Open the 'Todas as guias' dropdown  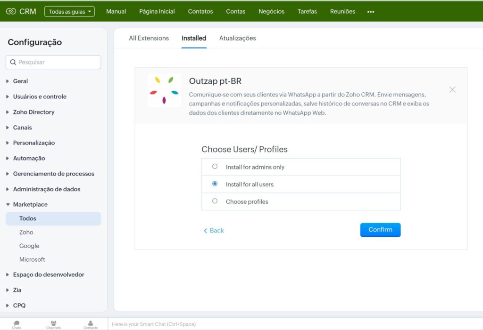point(70,11)
